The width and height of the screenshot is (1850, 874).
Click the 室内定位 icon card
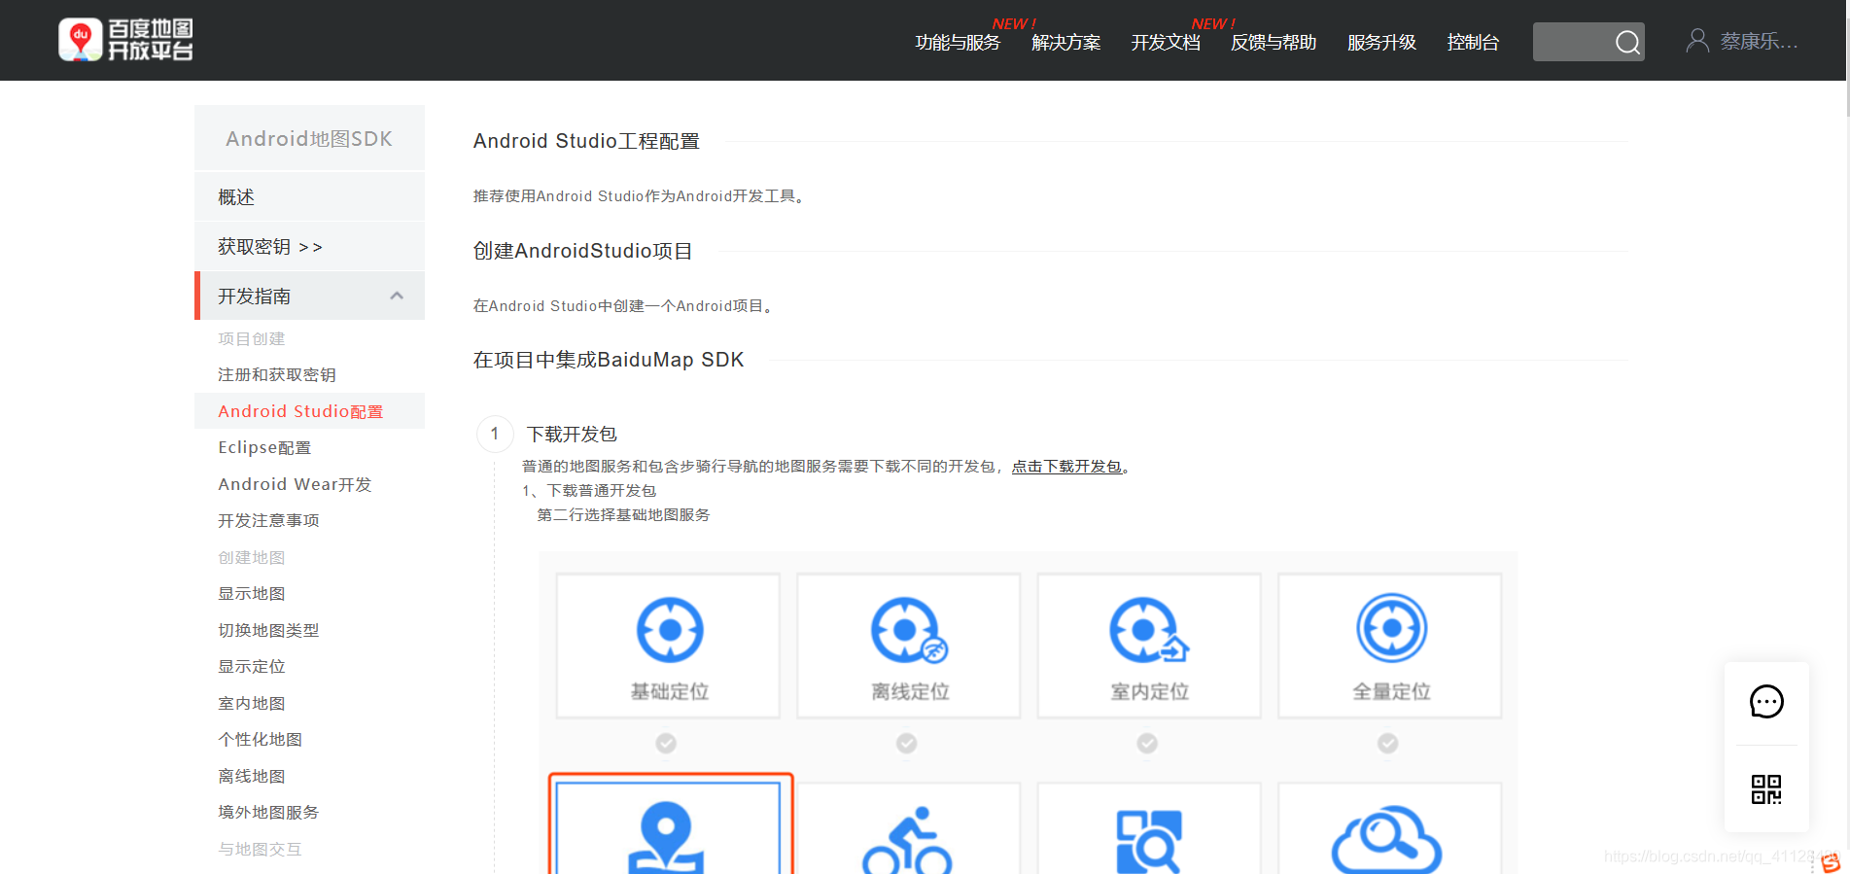tap(1149, 647)
